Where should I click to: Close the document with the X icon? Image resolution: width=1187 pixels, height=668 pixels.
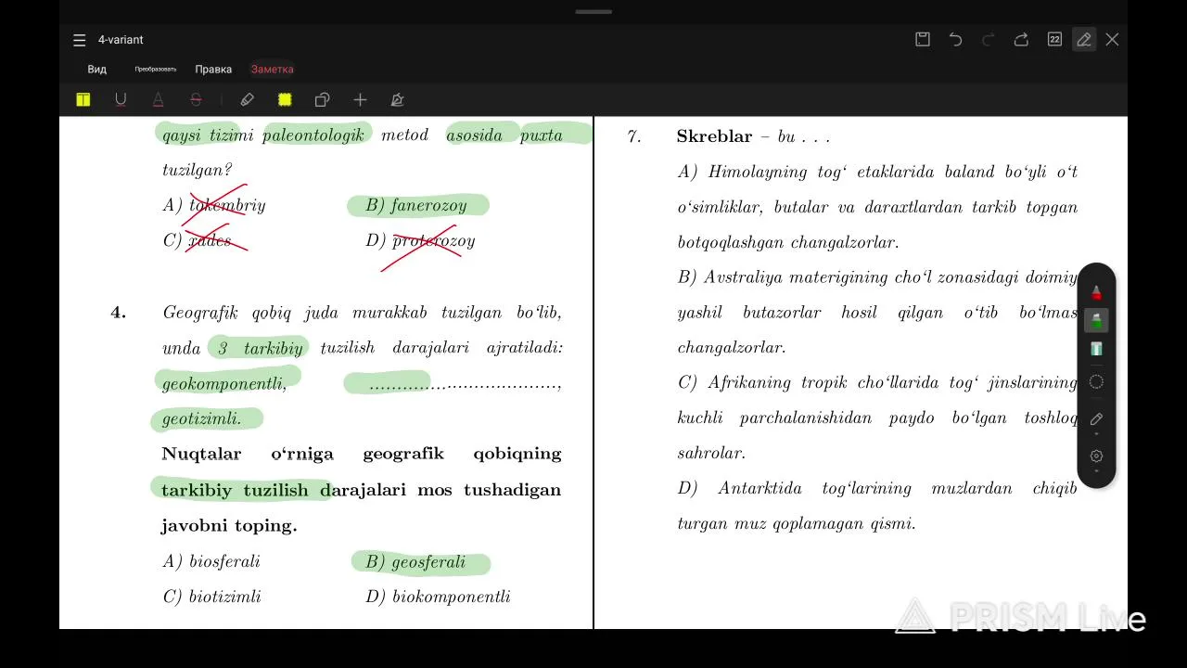[x=1112, y=39]
